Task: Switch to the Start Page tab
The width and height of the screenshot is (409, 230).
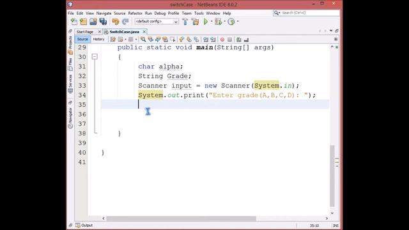Action: (85, 31)
